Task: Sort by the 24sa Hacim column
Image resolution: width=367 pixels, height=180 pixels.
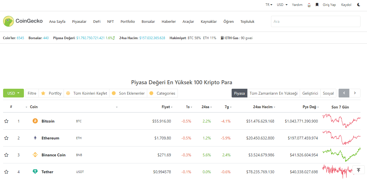Action: [264, 107]
